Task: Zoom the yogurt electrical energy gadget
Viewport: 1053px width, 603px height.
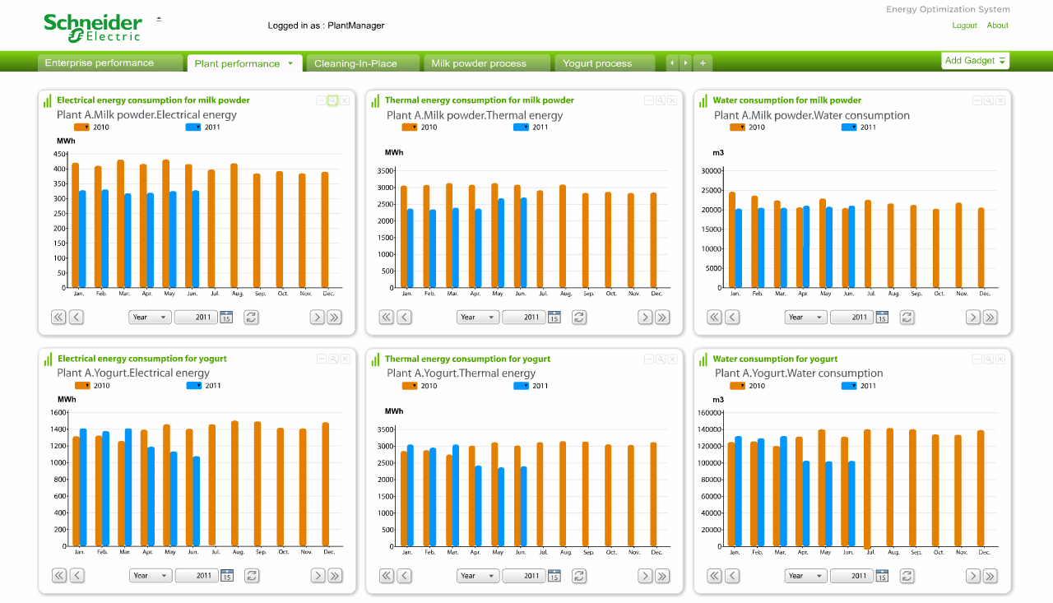Action: tap(333, 359)
